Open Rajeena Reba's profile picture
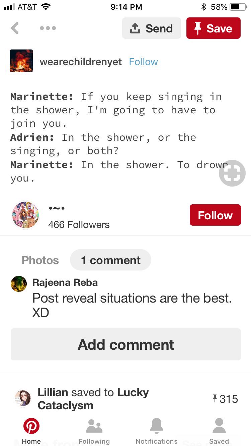This screenshot has width=251, height=446. pos(19,284)
